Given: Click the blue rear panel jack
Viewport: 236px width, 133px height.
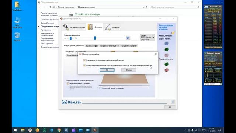Looking at the screenshot, I should [x=166, y=44].
